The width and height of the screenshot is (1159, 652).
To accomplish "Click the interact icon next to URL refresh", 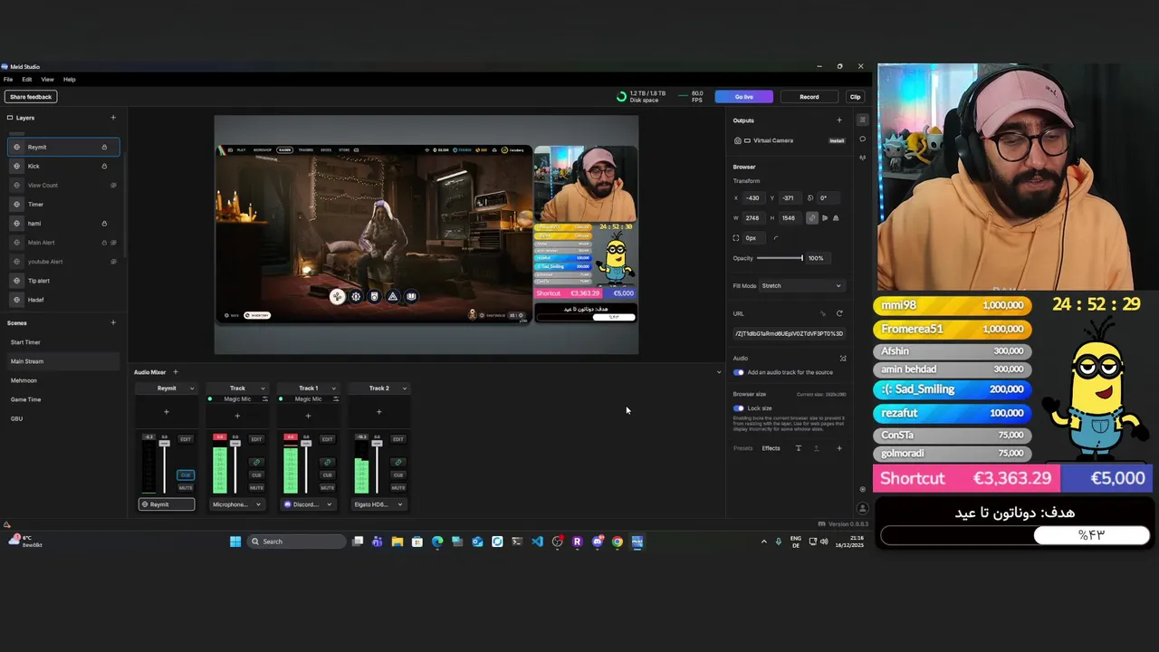I will (823, 313).
